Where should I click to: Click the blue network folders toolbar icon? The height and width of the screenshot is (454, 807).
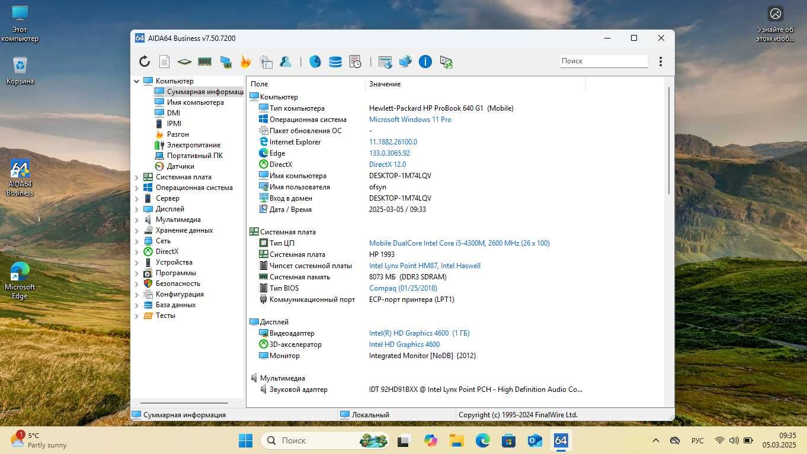point(405,62)
